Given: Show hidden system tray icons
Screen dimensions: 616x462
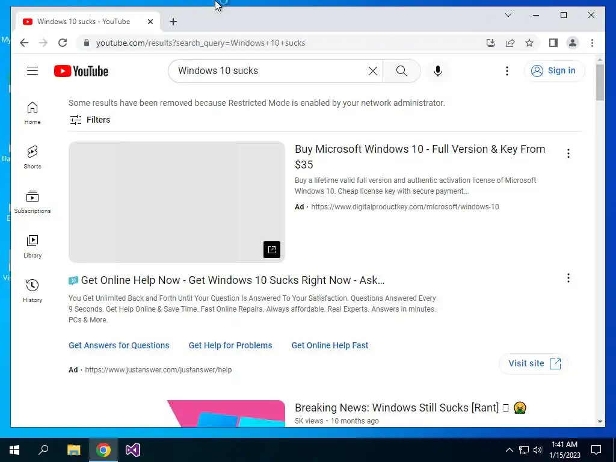Looking at the screenshot, I should (509, 450).
